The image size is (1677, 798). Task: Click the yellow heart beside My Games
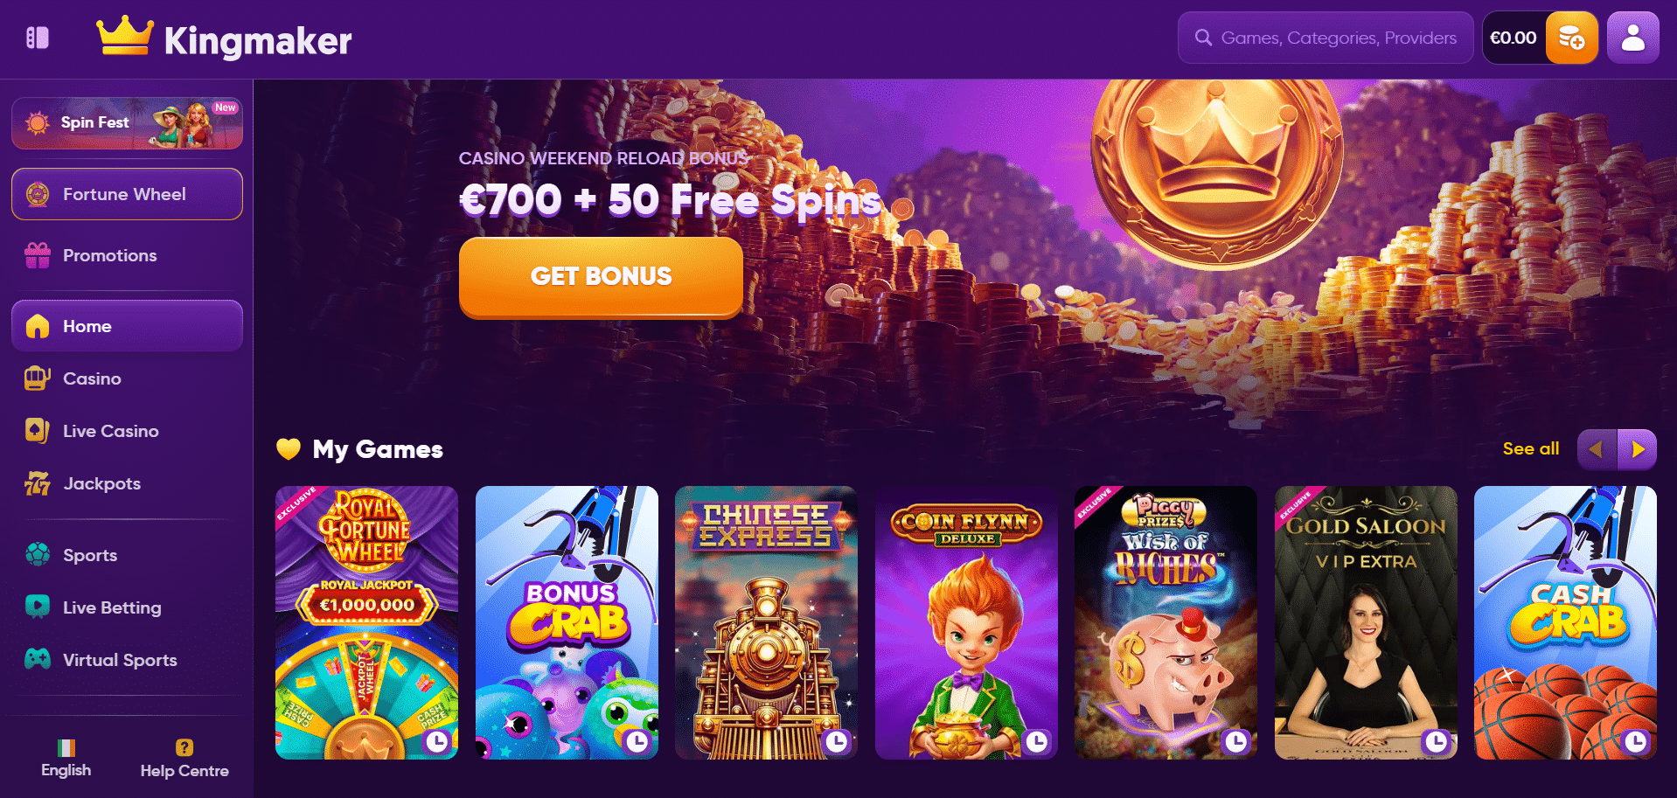(289, 448)
